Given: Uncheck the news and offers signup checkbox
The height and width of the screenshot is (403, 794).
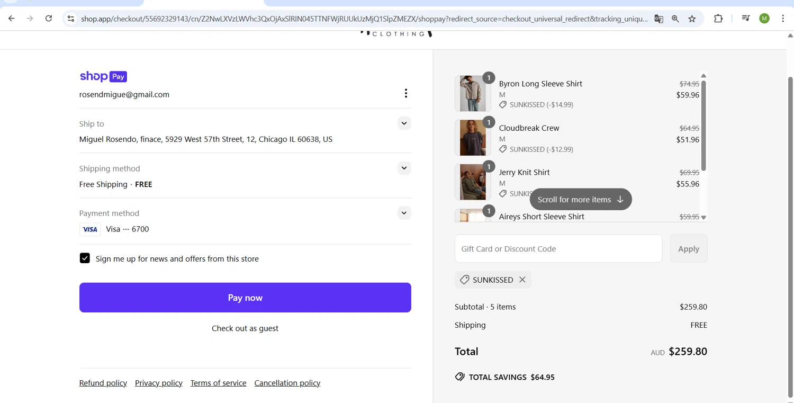Looking at the screenshot, I should click(85, 258).
